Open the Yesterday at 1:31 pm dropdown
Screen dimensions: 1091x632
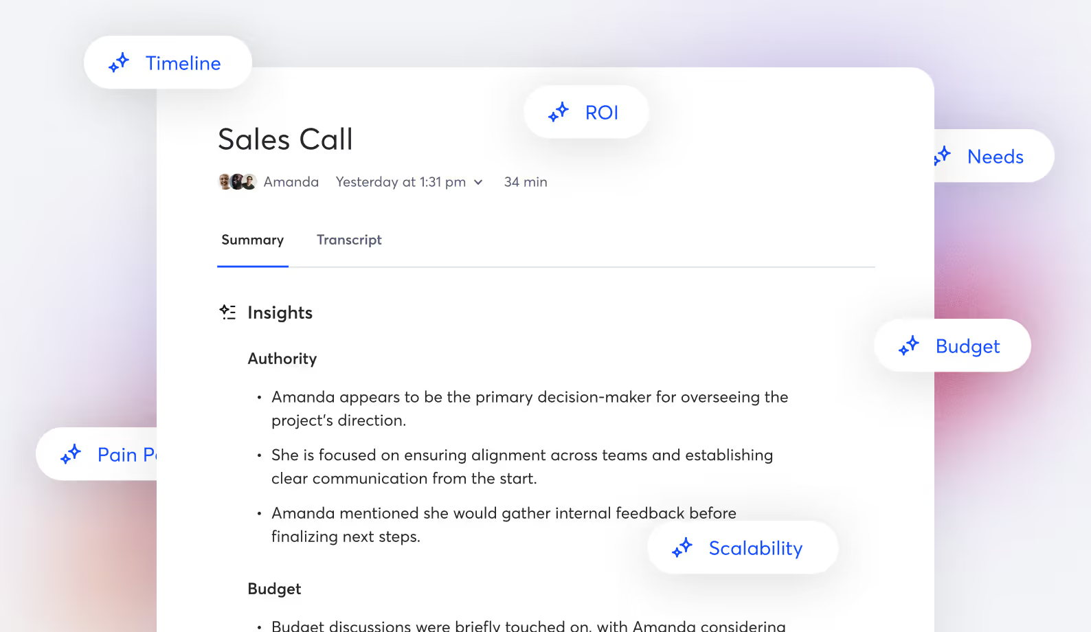click(x=409, y=182)
